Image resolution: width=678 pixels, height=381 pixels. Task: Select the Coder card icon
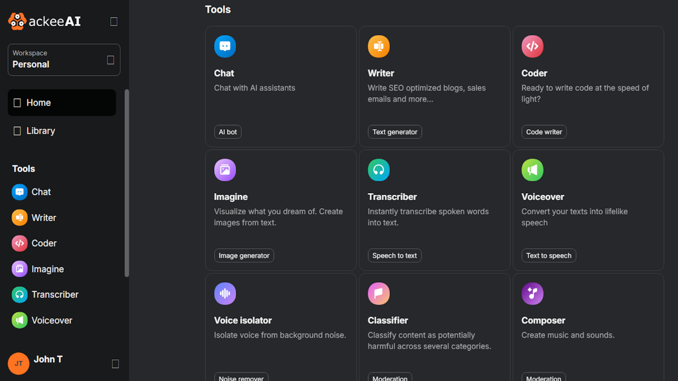(x=532, y=46)
